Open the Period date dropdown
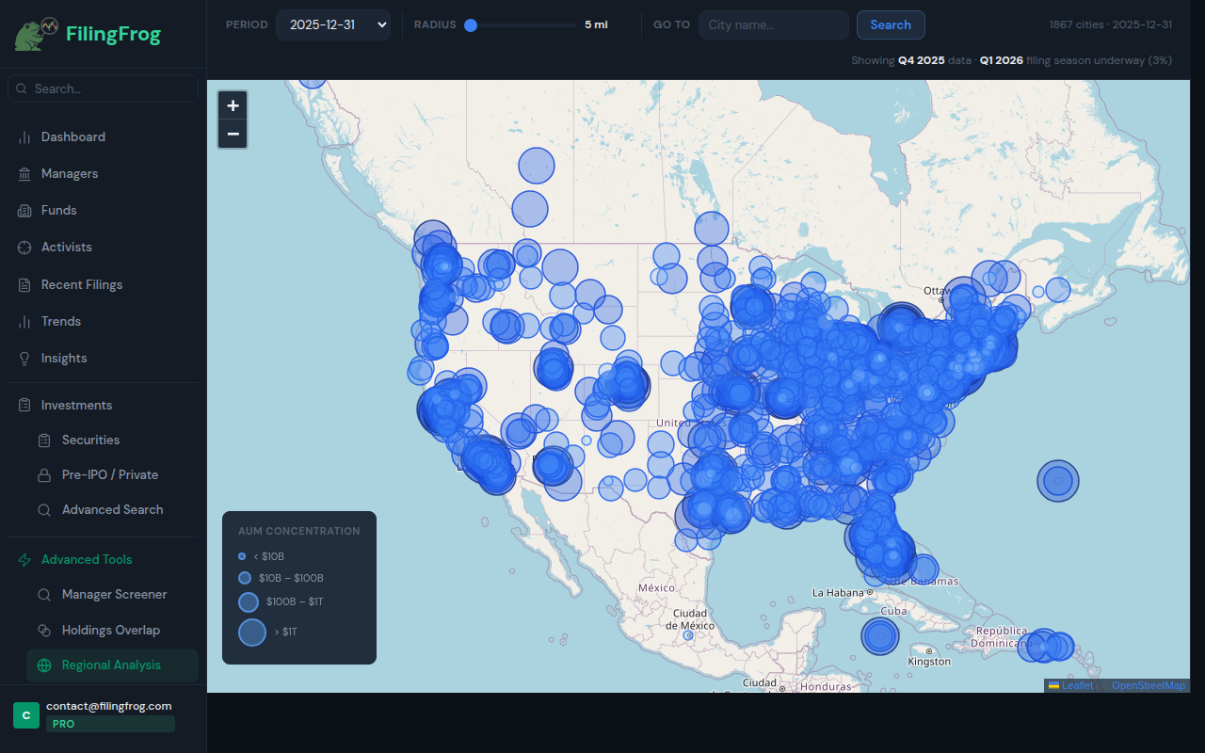 pos(333,24)
